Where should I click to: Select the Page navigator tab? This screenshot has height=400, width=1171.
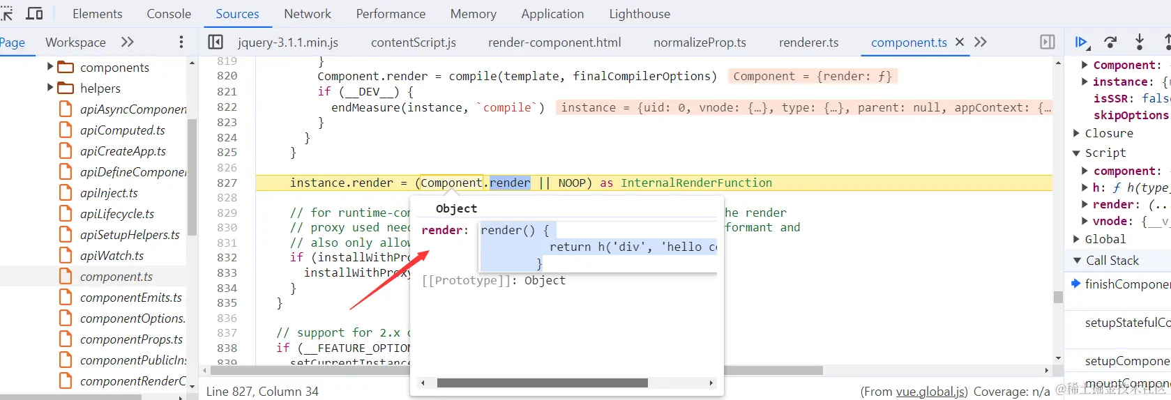pyautogui.click(x=13, y=43)
